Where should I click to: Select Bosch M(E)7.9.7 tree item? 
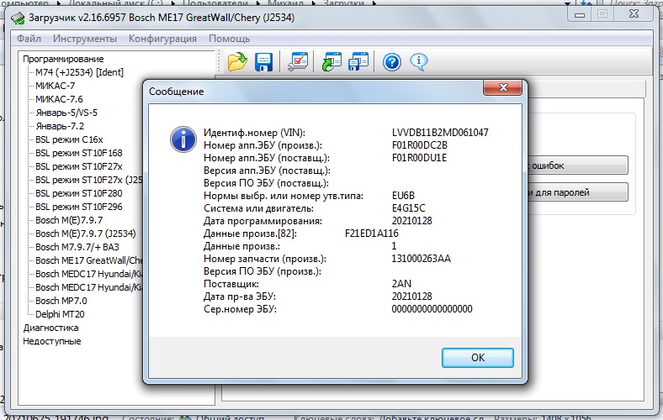(69, 220)
